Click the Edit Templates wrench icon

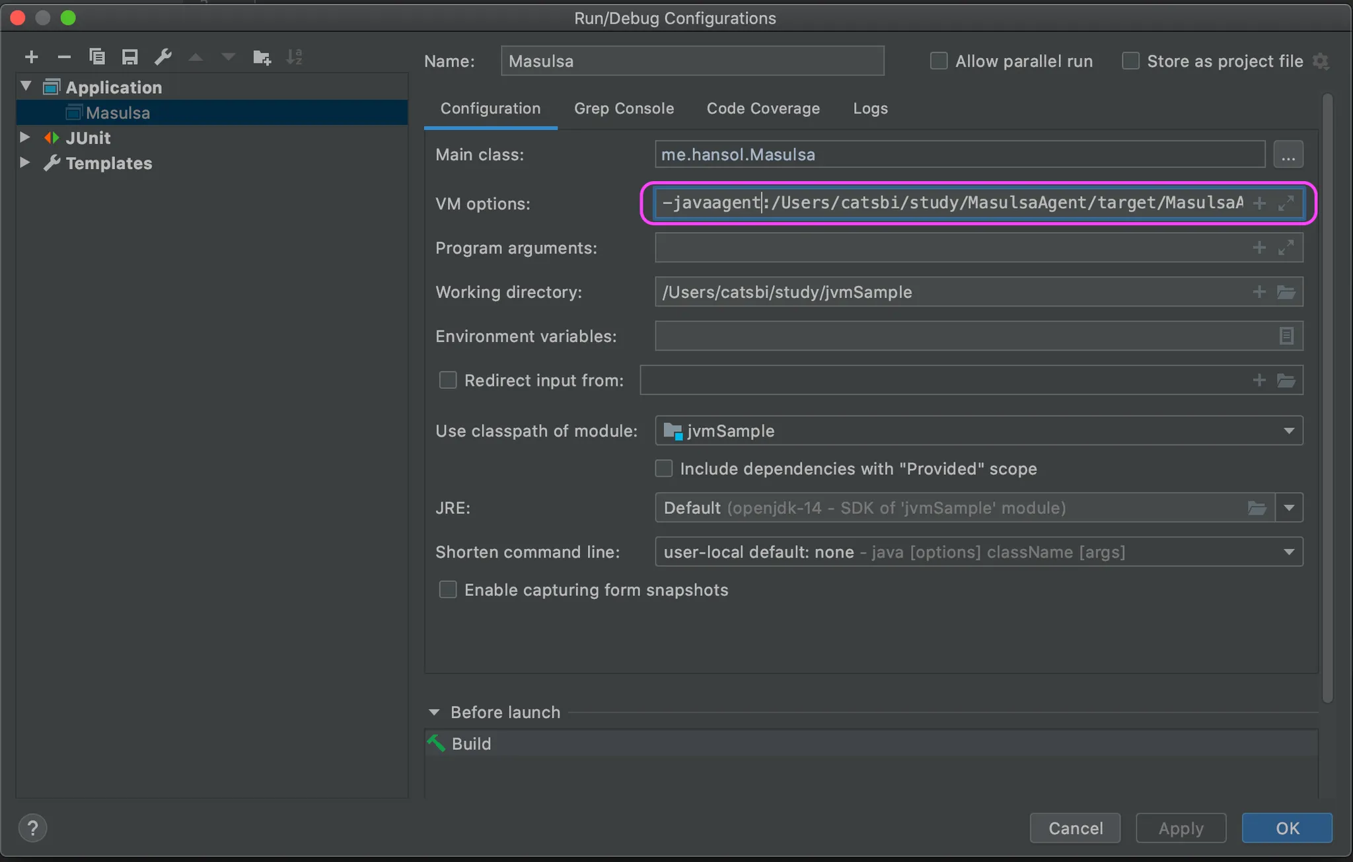coord(163,57)
